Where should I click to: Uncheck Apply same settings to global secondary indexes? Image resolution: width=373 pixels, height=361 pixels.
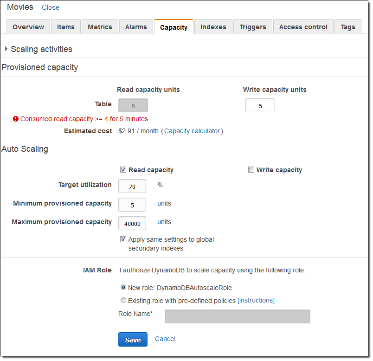pos(123,239)
